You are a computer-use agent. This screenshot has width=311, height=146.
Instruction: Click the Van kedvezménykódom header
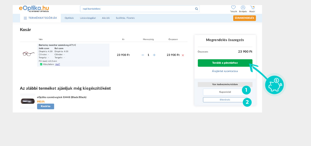225,84
